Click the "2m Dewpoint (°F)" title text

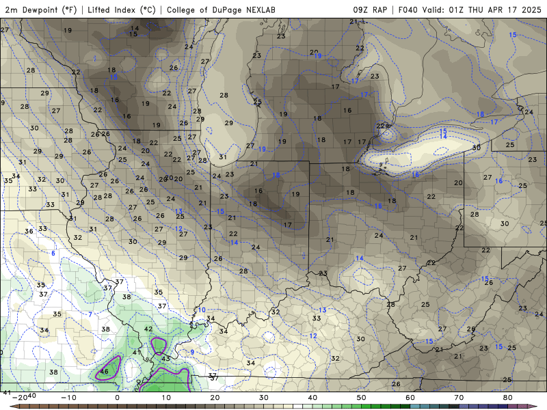[41, 10]
